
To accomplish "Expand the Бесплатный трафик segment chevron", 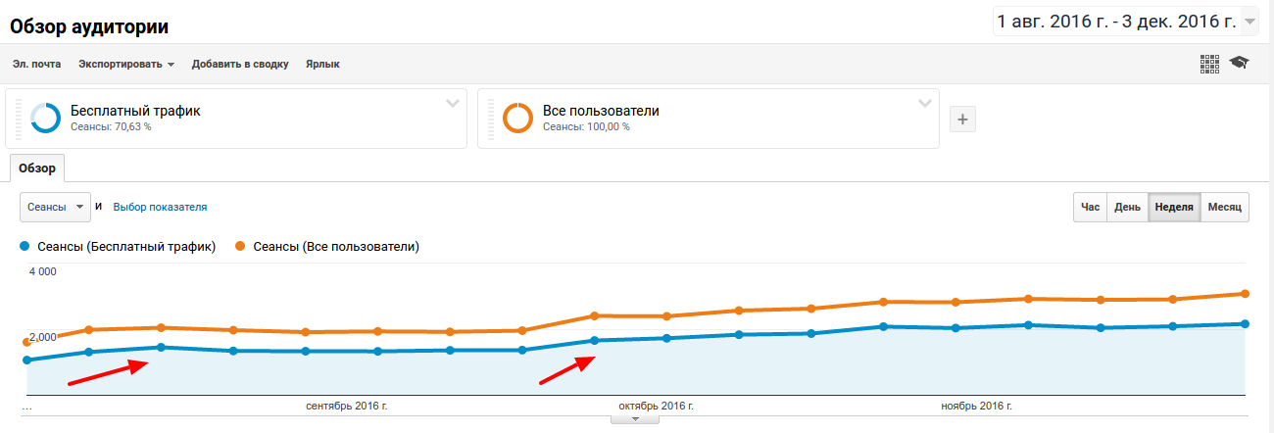I will (x=453, y=103).
